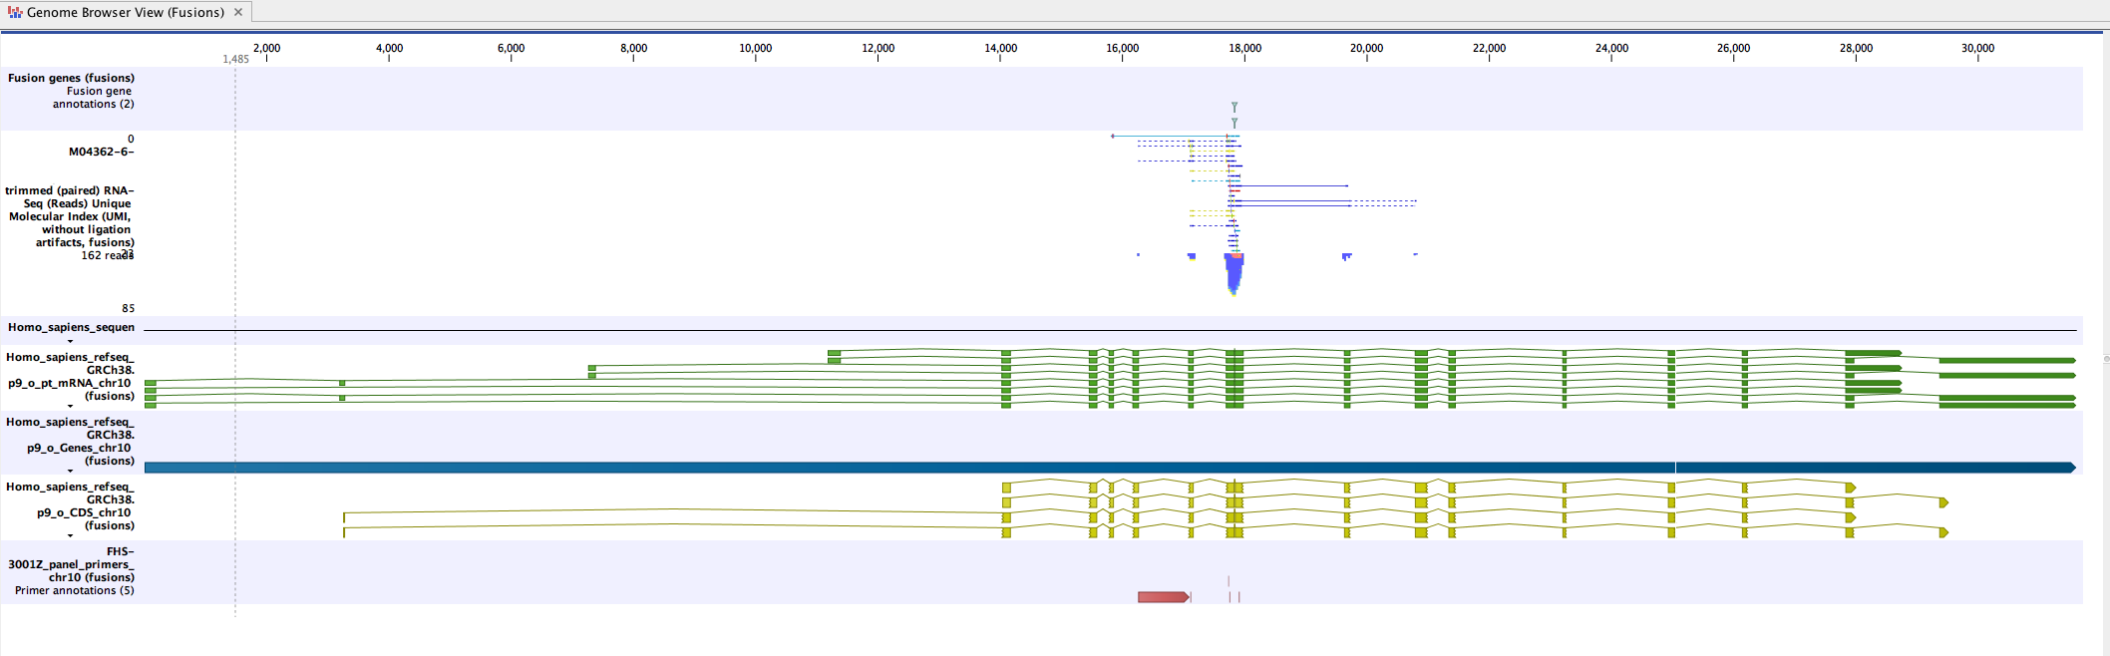Viewport: 2110px width, 656px height.
Task: Expand the Homo_sapiens_sequence track arrow
Action: tap(70, 341)
